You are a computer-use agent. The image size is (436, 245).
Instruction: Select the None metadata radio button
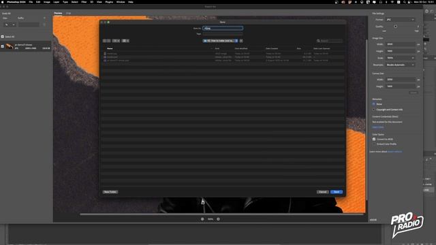[x=374, y=104]
